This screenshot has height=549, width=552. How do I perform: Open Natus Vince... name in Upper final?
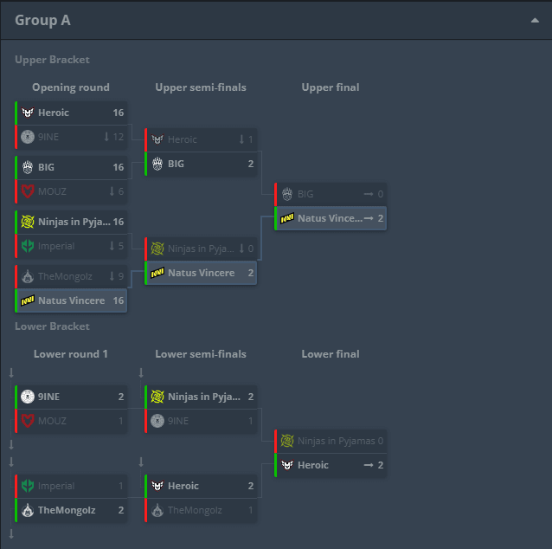click(330, 218)
